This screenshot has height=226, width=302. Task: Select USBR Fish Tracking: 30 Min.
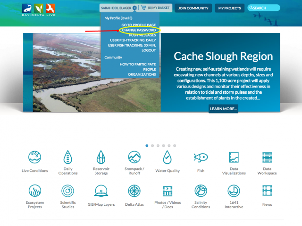tap(132, 45)
